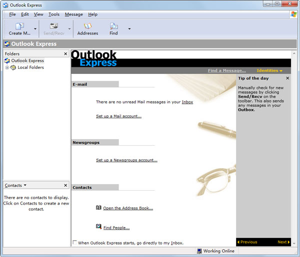Show the Next tip

pyautogui.click(x=283, y=242)
